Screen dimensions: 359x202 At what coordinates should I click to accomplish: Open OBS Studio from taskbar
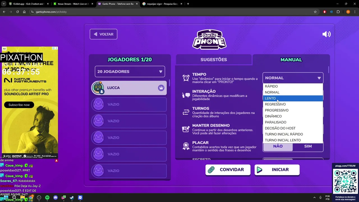pyautogui.click(x=39, y=198)
